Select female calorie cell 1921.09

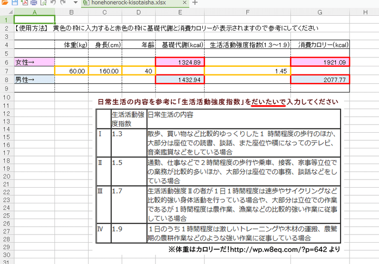320,62
